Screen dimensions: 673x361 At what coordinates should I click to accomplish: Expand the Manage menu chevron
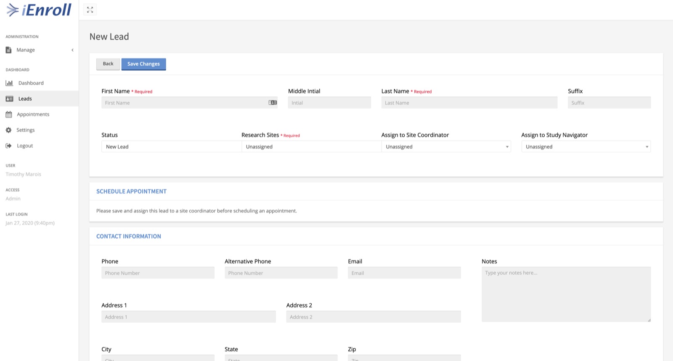click(72, 50)
